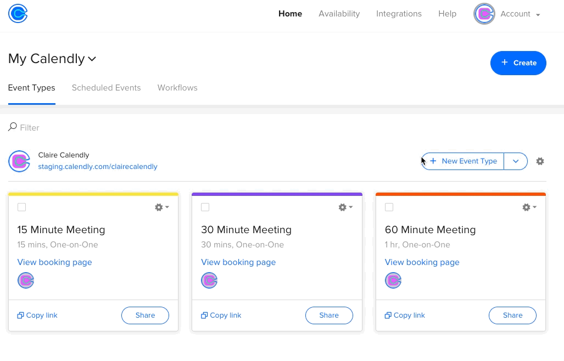The width and height of the screenshot is (564, 361).
Task: Go to the Availability menu item
Action: pyautogui.click(x=339, y=14)
